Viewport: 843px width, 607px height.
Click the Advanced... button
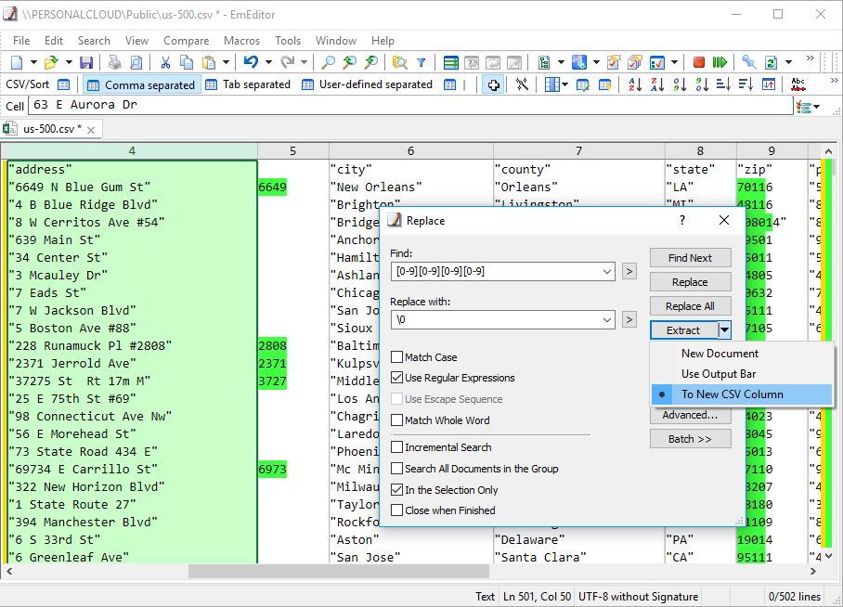(x=691, y=415)
